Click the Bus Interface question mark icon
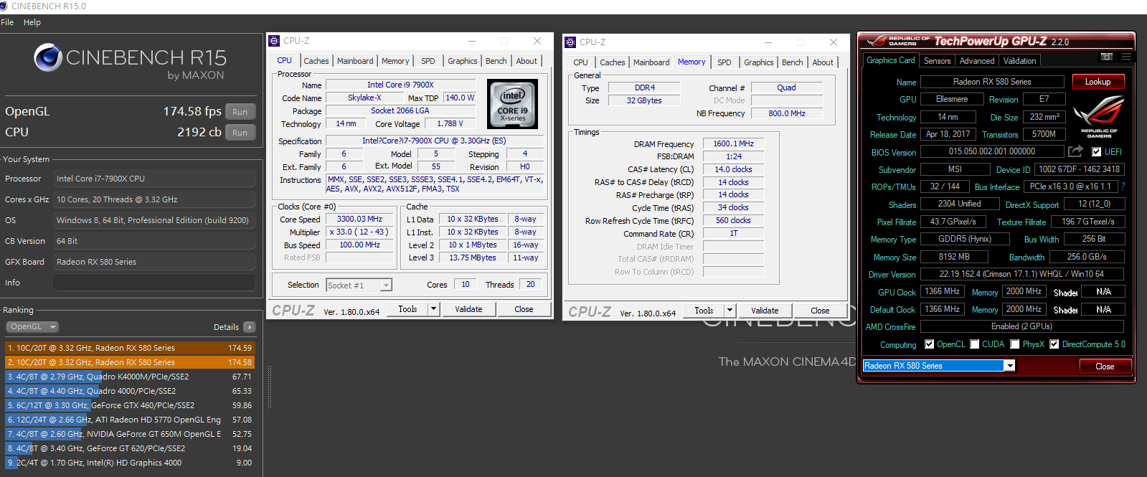 (1123, 186)
